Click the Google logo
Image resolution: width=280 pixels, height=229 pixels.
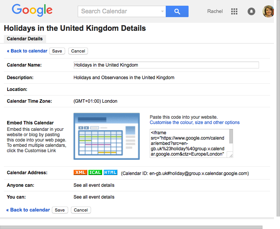[32, 10]
